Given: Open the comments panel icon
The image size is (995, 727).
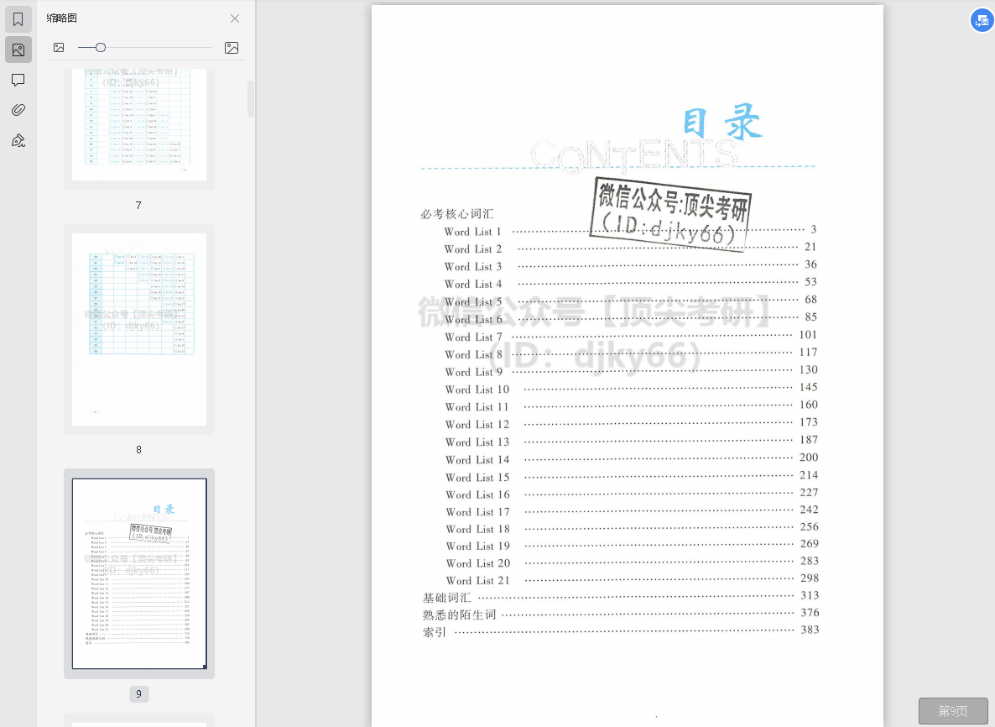Looking at the screenshot, I should pos(18,80).
